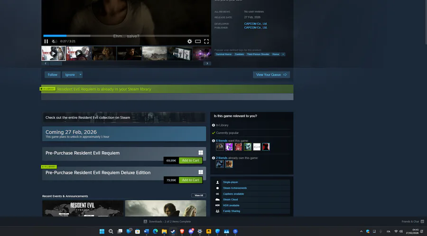
Task: Open Microsoft Store from taskbar
Action: pos(138,231)
